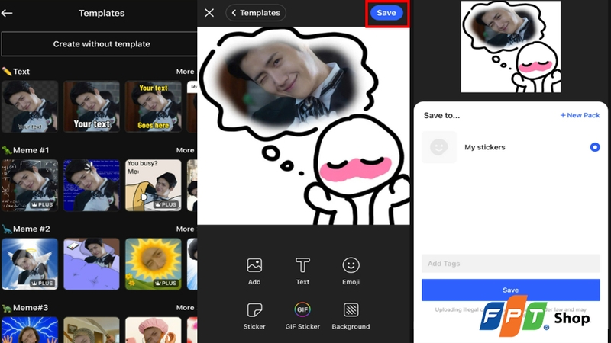Tap the My stickers pack icon
The image size is (611, 343).
pyautogui.click(x=439, y=147)
